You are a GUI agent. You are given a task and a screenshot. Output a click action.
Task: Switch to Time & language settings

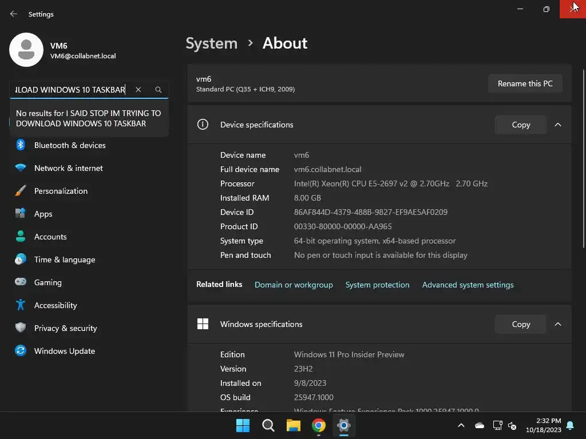(x=89, y=260)
